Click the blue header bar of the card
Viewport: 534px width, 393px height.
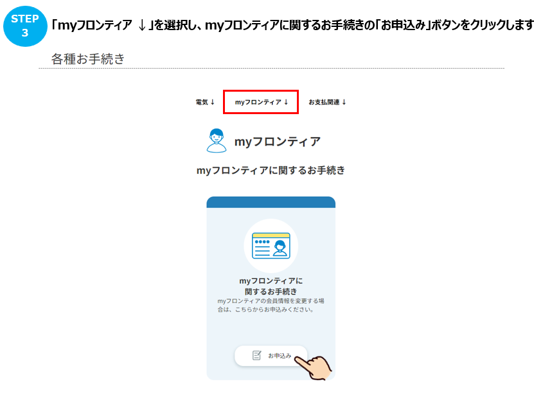coord(270,203)
